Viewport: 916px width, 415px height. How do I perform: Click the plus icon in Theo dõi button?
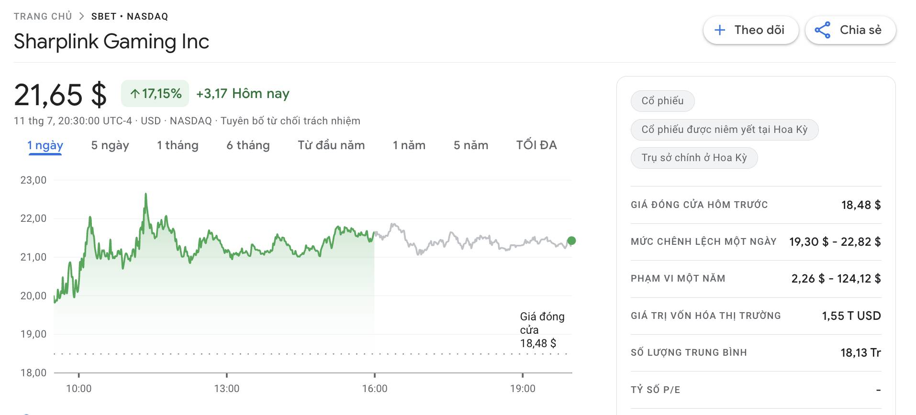pyautogui.click(x=720, y=30)
